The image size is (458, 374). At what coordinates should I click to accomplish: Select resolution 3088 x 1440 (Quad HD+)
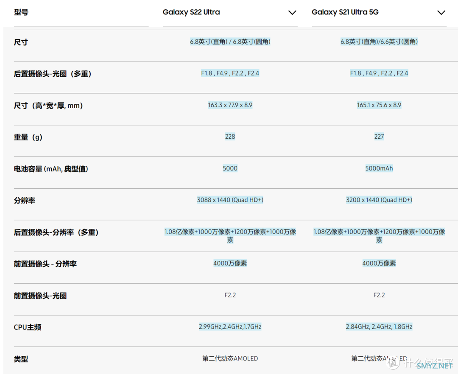coord(230,200)
